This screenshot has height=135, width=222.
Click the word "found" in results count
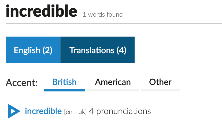pyautogui.click(x=114, y=15)
